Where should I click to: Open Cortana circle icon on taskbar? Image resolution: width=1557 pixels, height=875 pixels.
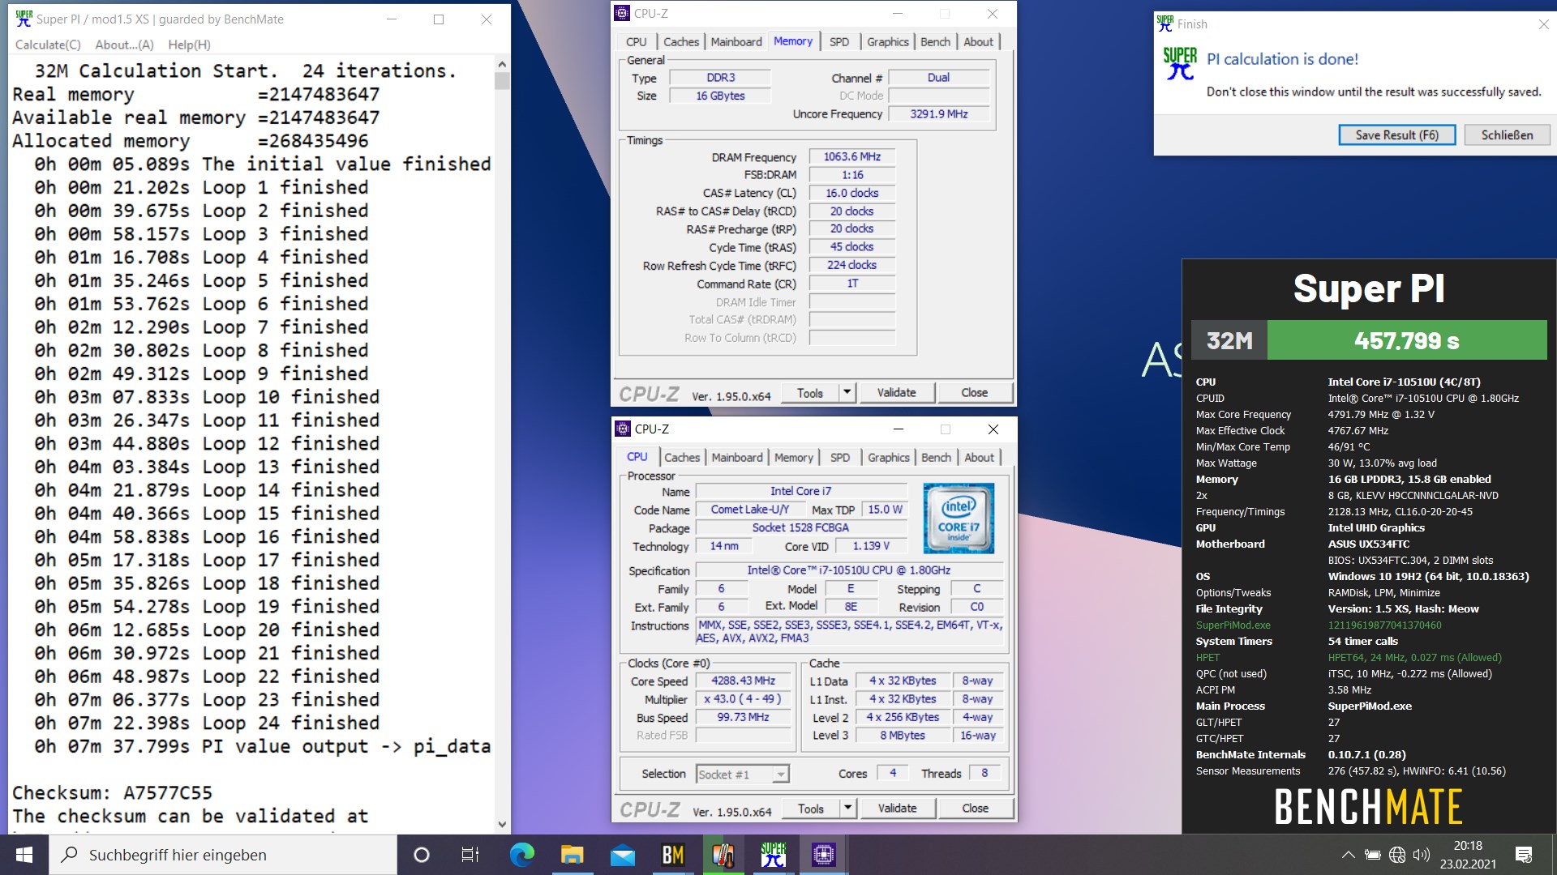coord(421,855)
